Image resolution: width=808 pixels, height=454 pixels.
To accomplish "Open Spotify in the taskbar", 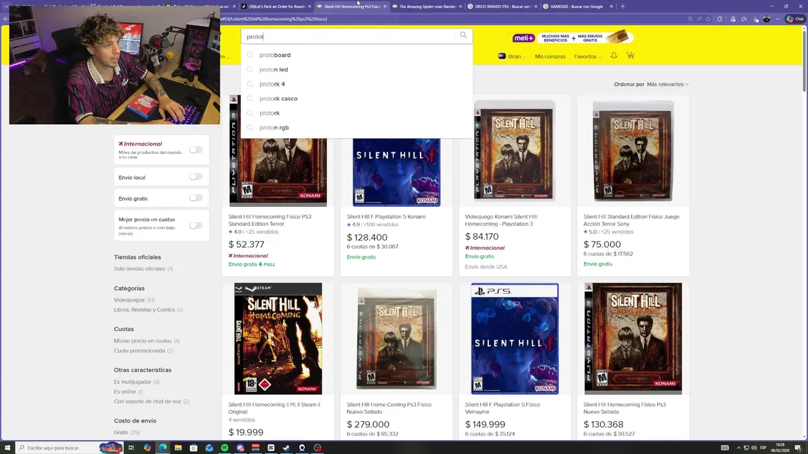I will coord(225,448).
